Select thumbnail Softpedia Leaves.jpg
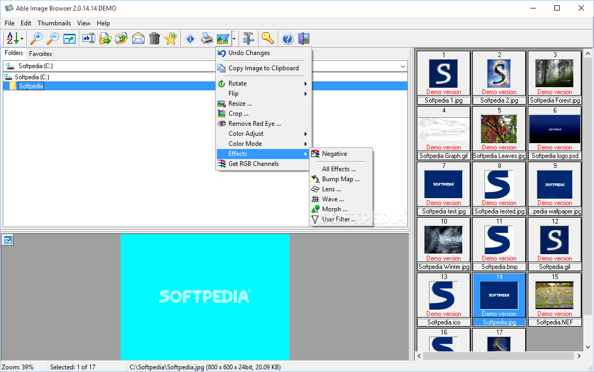This screenshot has width=594, height=372. coord(499,133)
